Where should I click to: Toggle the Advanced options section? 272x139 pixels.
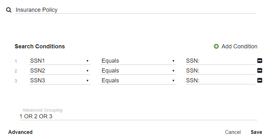click(20, 132)
